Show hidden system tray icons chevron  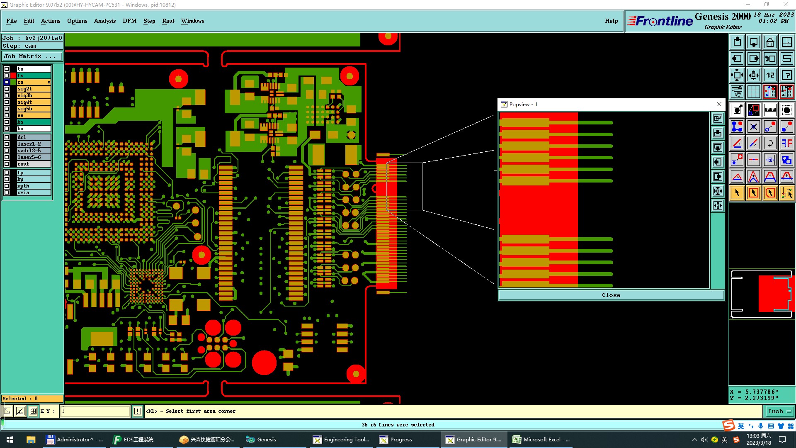(x=694, y=440)
